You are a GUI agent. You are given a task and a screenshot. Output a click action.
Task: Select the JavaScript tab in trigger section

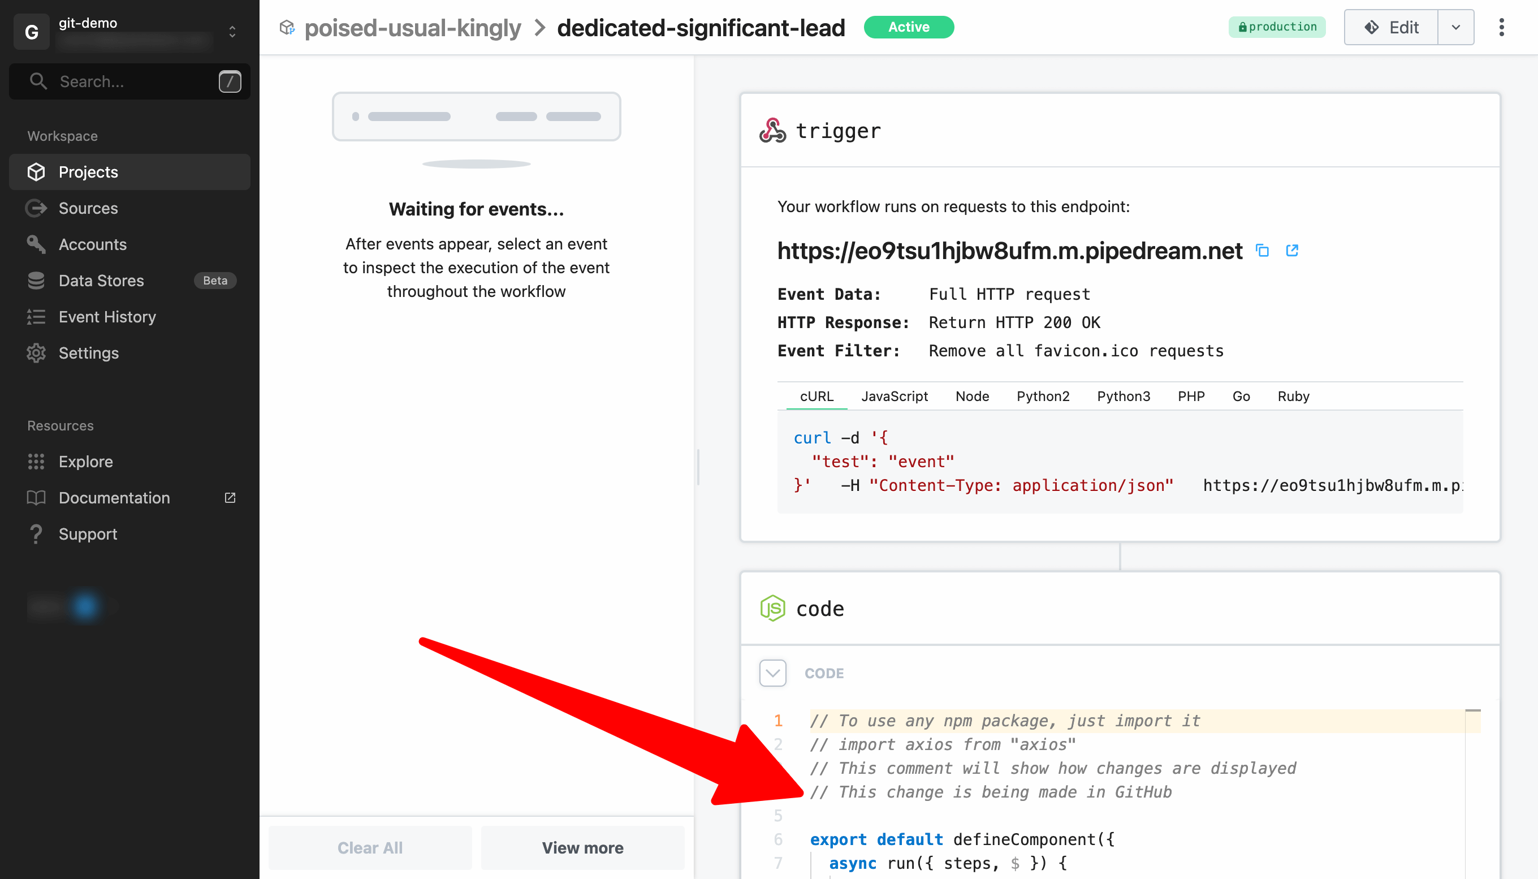point(895,395)
